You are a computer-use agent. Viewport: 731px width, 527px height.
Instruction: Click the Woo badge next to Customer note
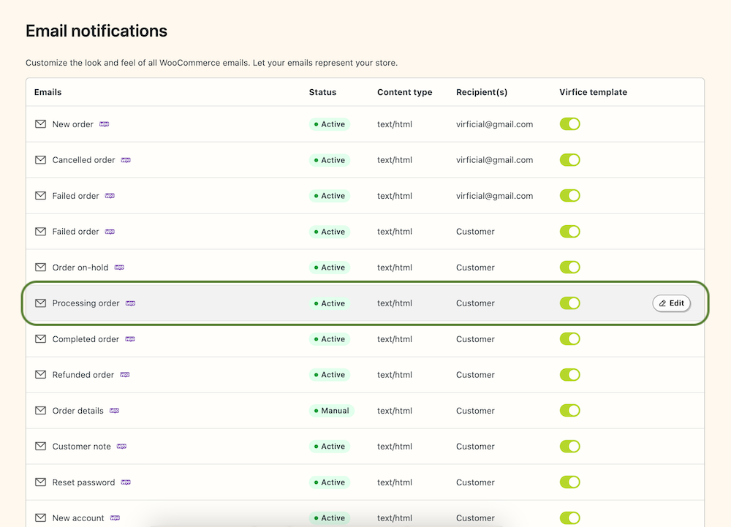point(121,447)
